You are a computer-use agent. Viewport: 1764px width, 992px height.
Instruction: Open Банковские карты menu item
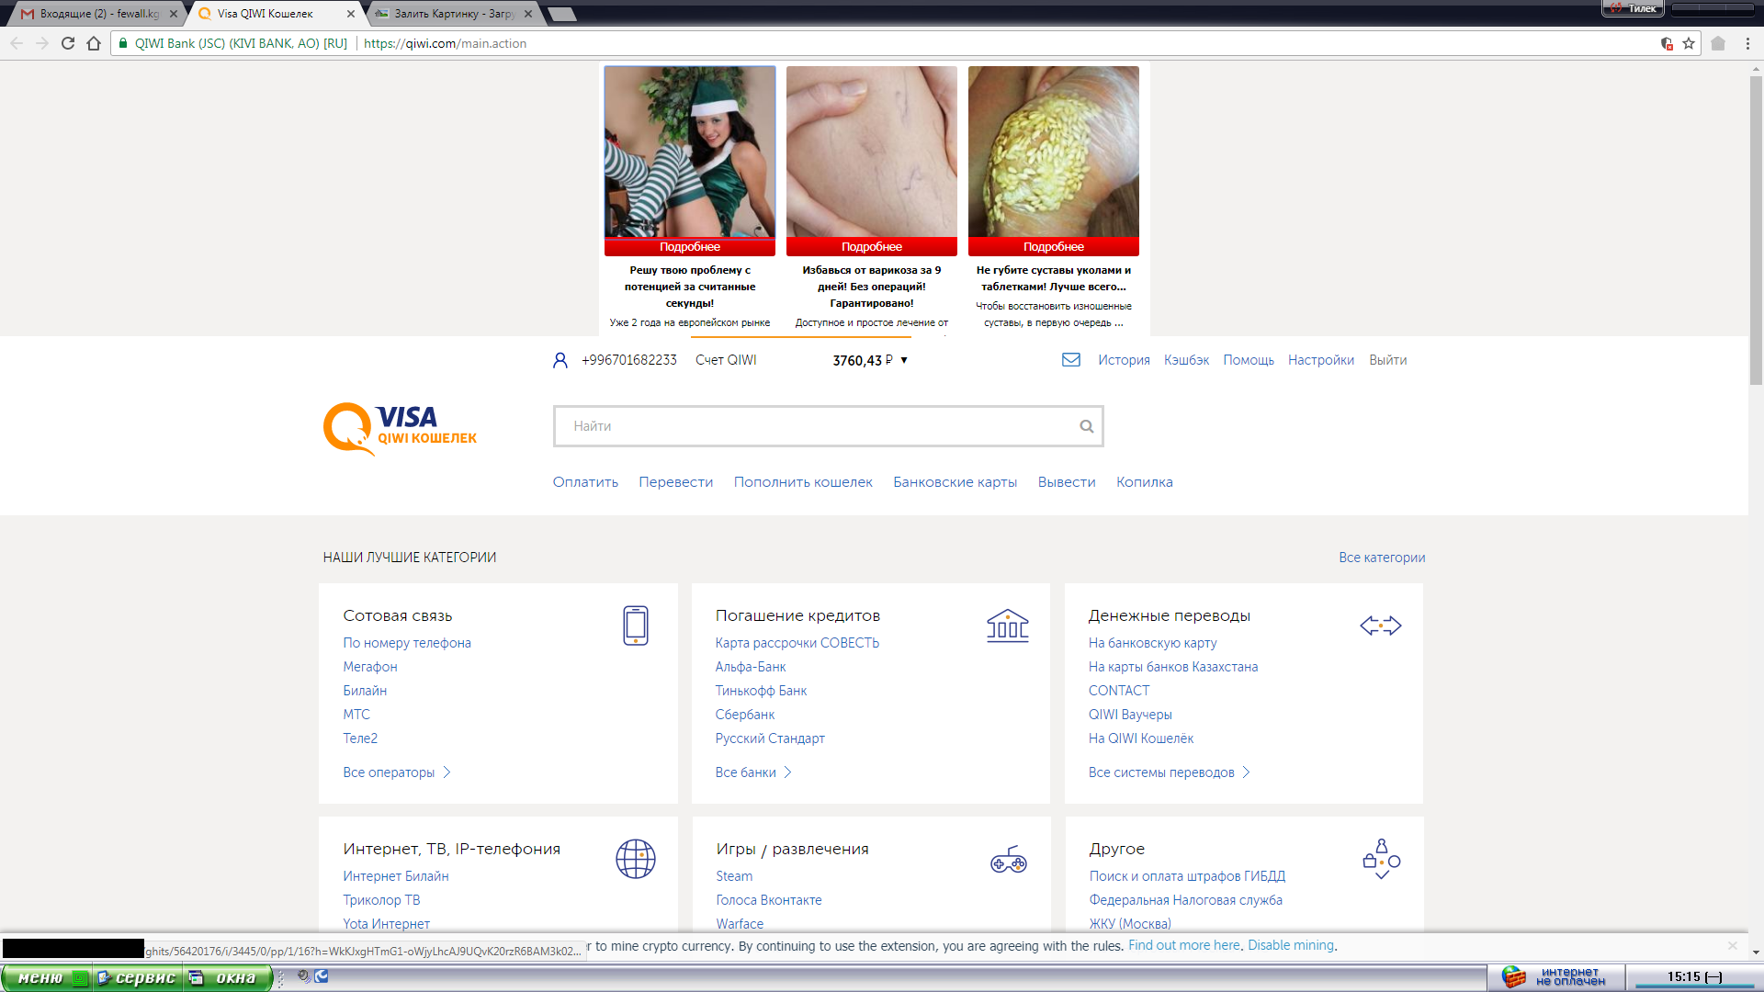(x=955, y=482)
